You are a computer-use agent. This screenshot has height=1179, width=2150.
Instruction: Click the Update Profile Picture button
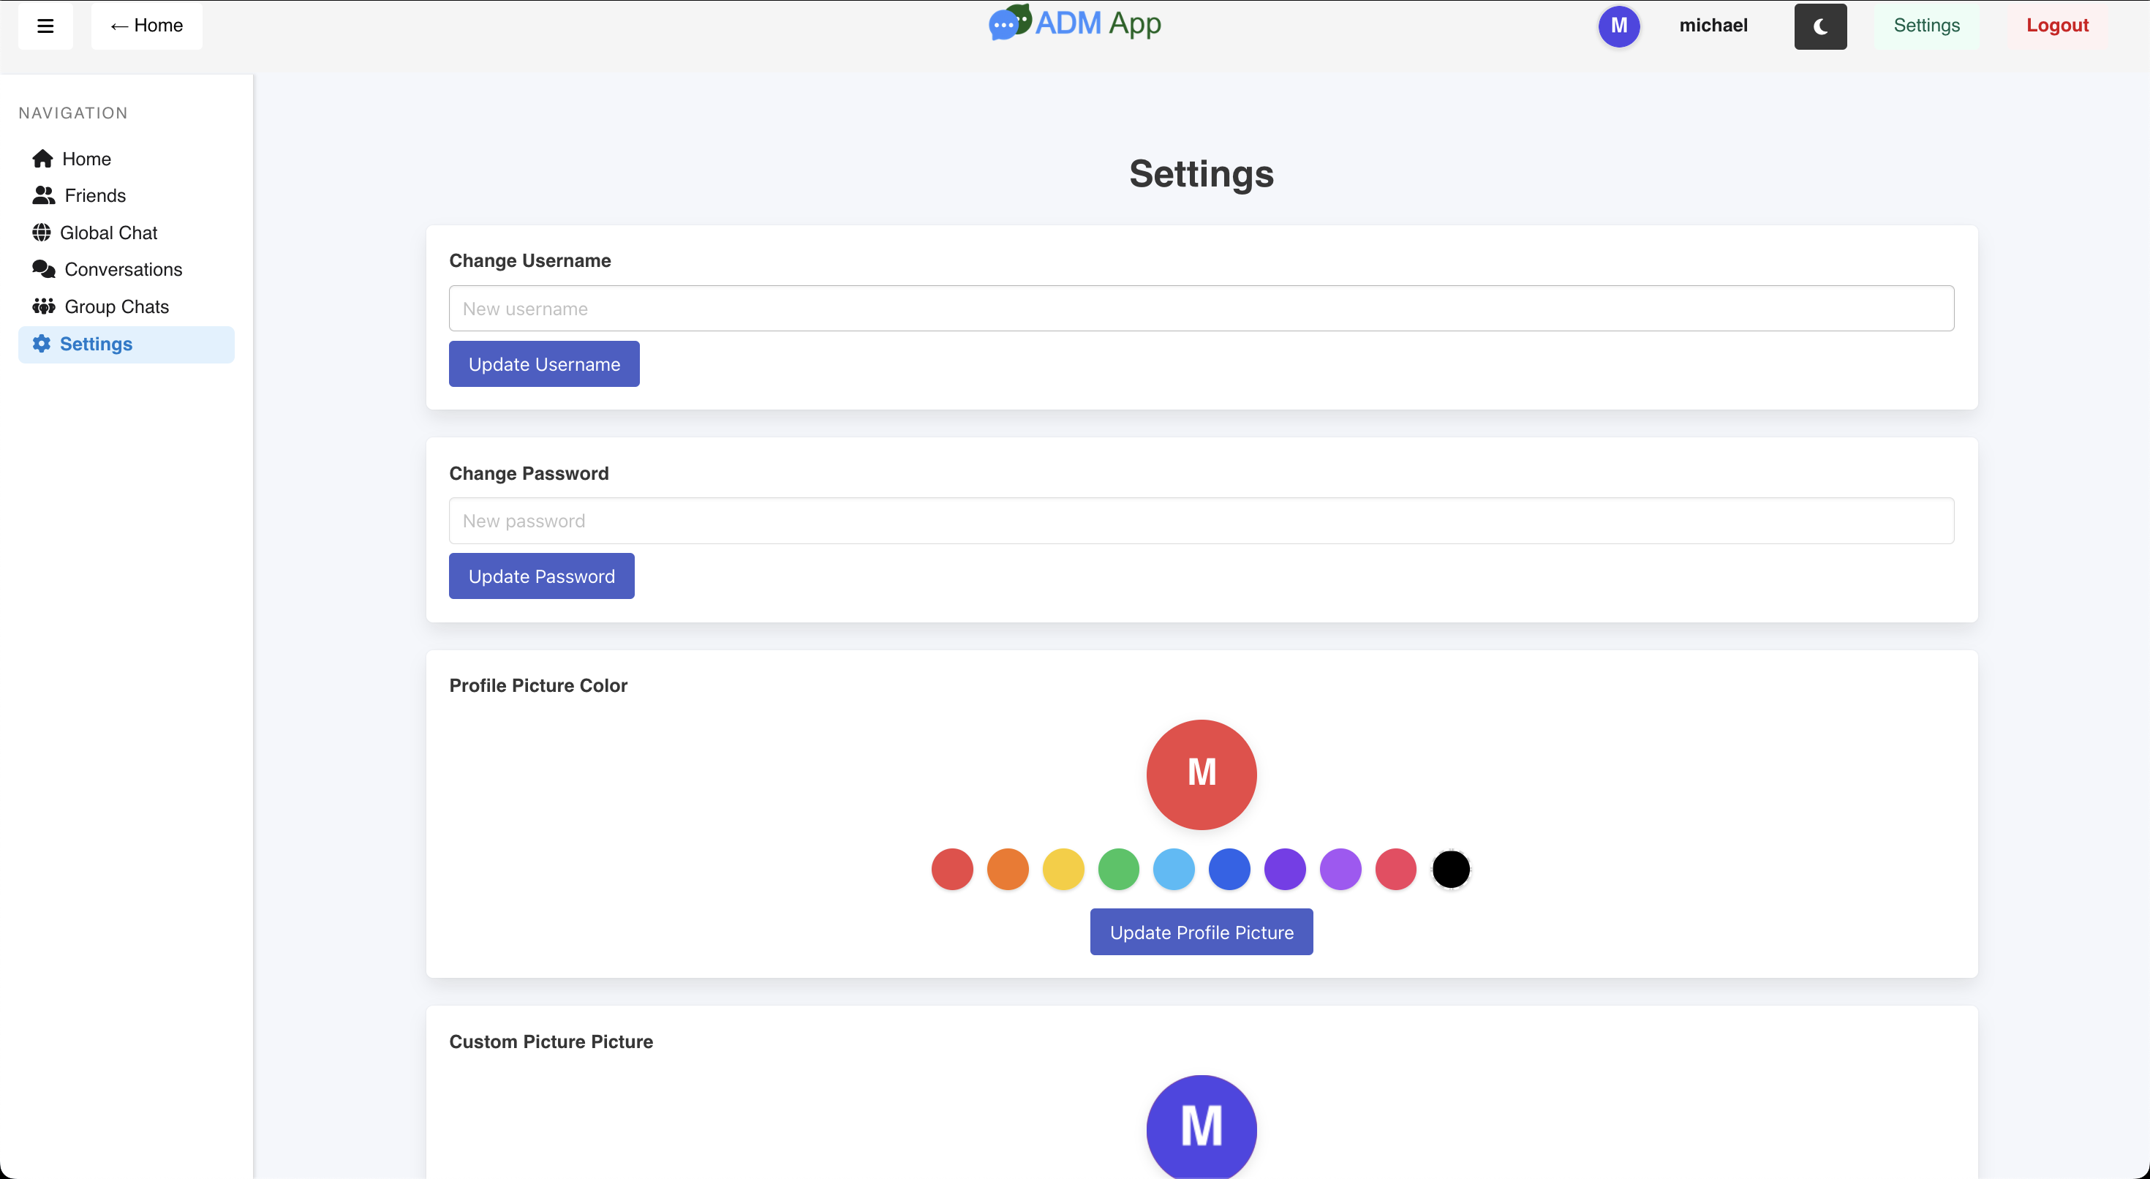1201,932
